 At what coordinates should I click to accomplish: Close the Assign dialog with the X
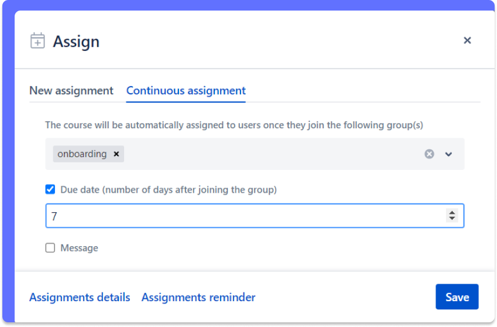(467, 40)
